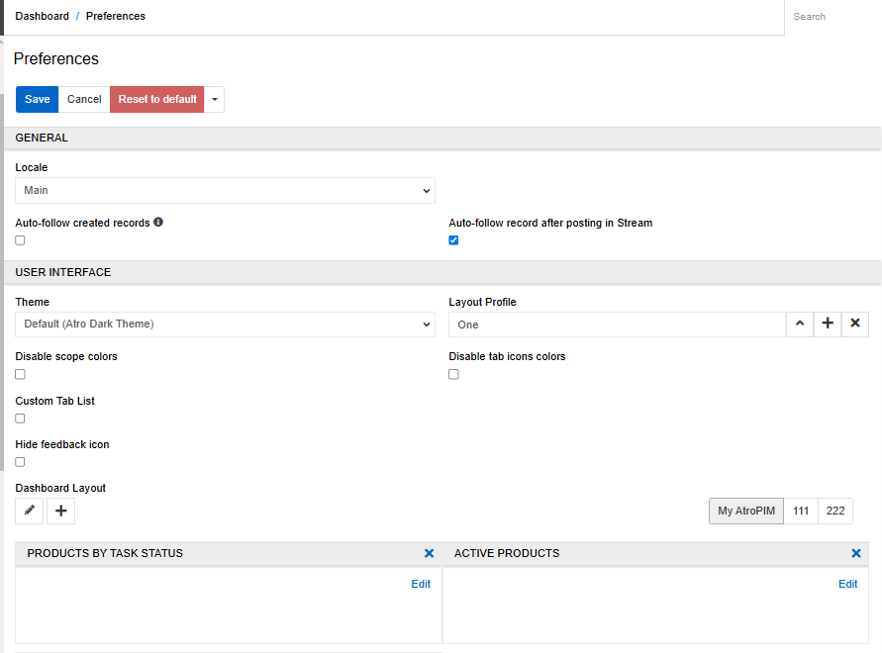Open Layout Profile selection with the up-arrow icon
This screenshot has width=882, height=653.
(x=799, y=324)
